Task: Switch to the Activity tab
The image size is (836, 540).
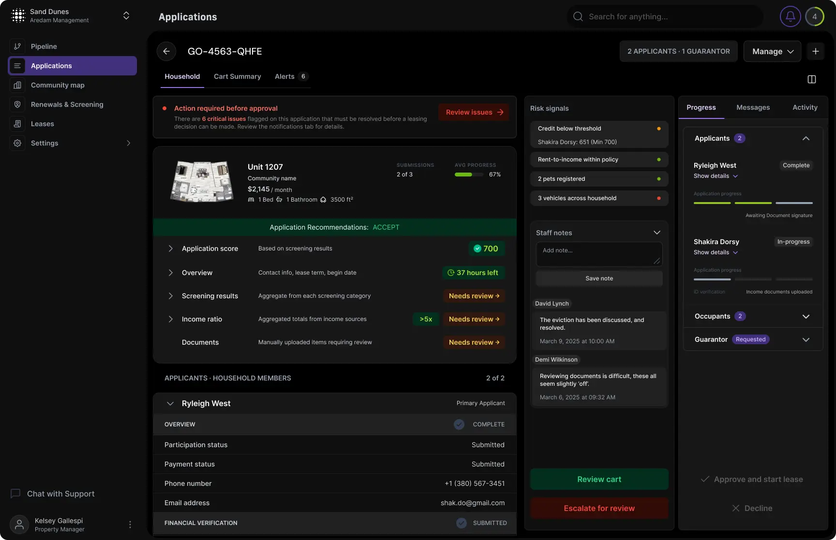Action: pos(805,107)
